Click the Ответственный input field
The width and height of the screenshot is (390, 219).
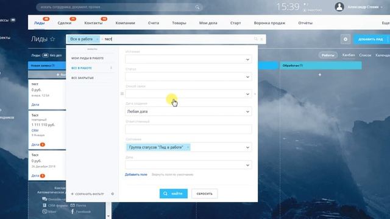[x=188, y=130]
